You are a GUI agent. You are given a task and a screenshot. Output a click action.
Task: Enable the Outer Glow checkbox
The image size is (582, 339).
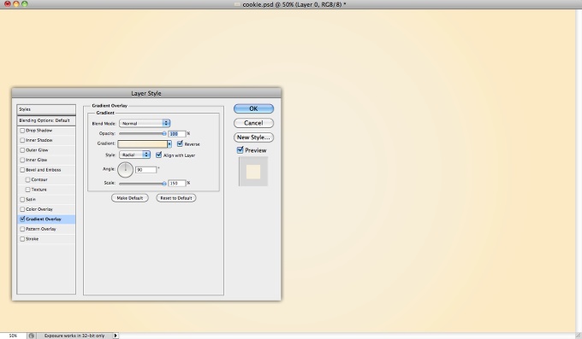coord(22,150)
